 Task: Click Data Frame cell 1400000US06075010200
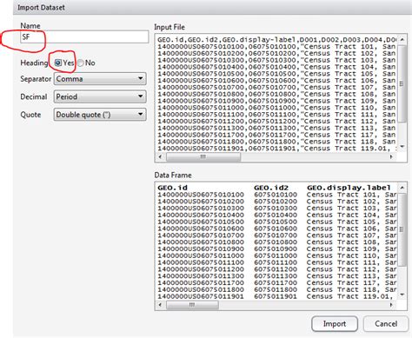[201, 202]
